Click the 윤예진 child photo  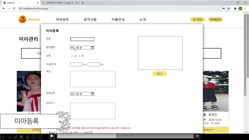pyautogui.click(x=216, y=91)
